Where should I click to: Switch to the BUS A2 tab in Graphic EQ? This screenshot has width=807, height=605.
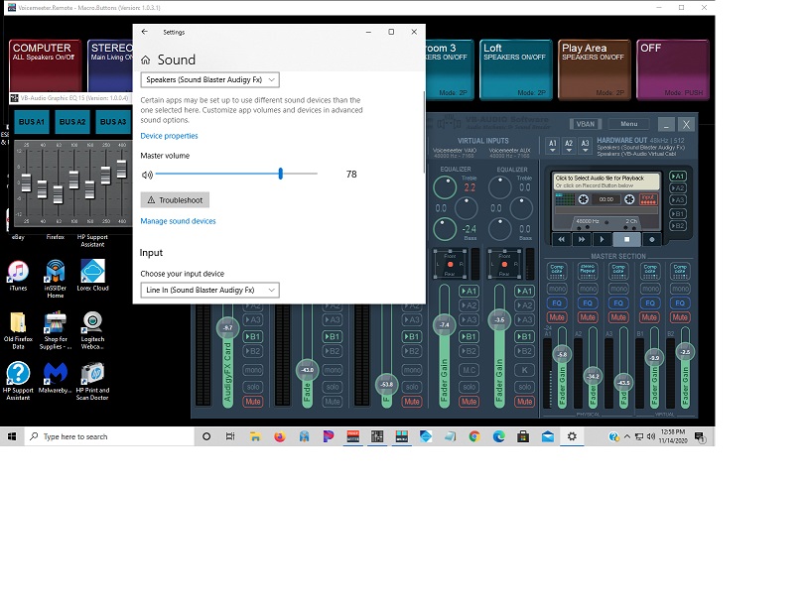coord(71,122)
